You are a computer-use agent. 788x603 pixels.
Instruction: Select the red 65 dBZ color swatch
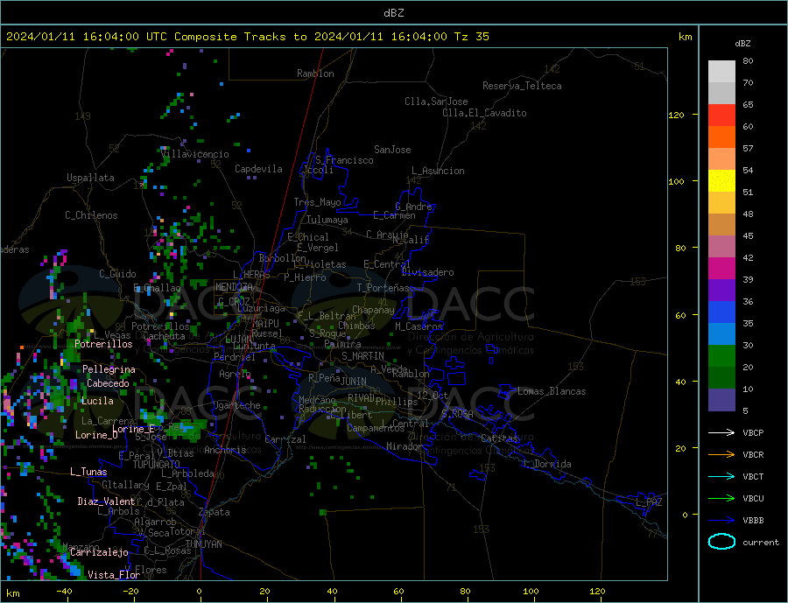point(721,115)
